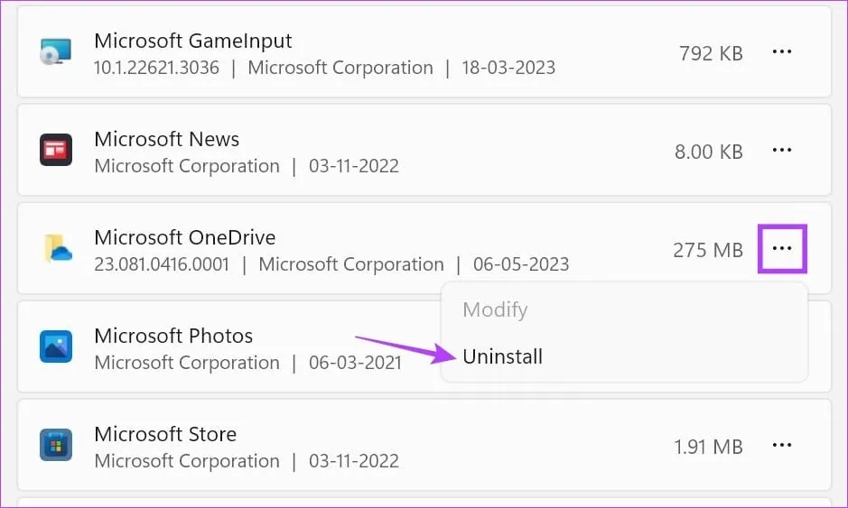Image resolution: width=848 pixels, height=508 pixels.
Task: Click the 8.00 KB size label
Action: (x=709, y=152)
